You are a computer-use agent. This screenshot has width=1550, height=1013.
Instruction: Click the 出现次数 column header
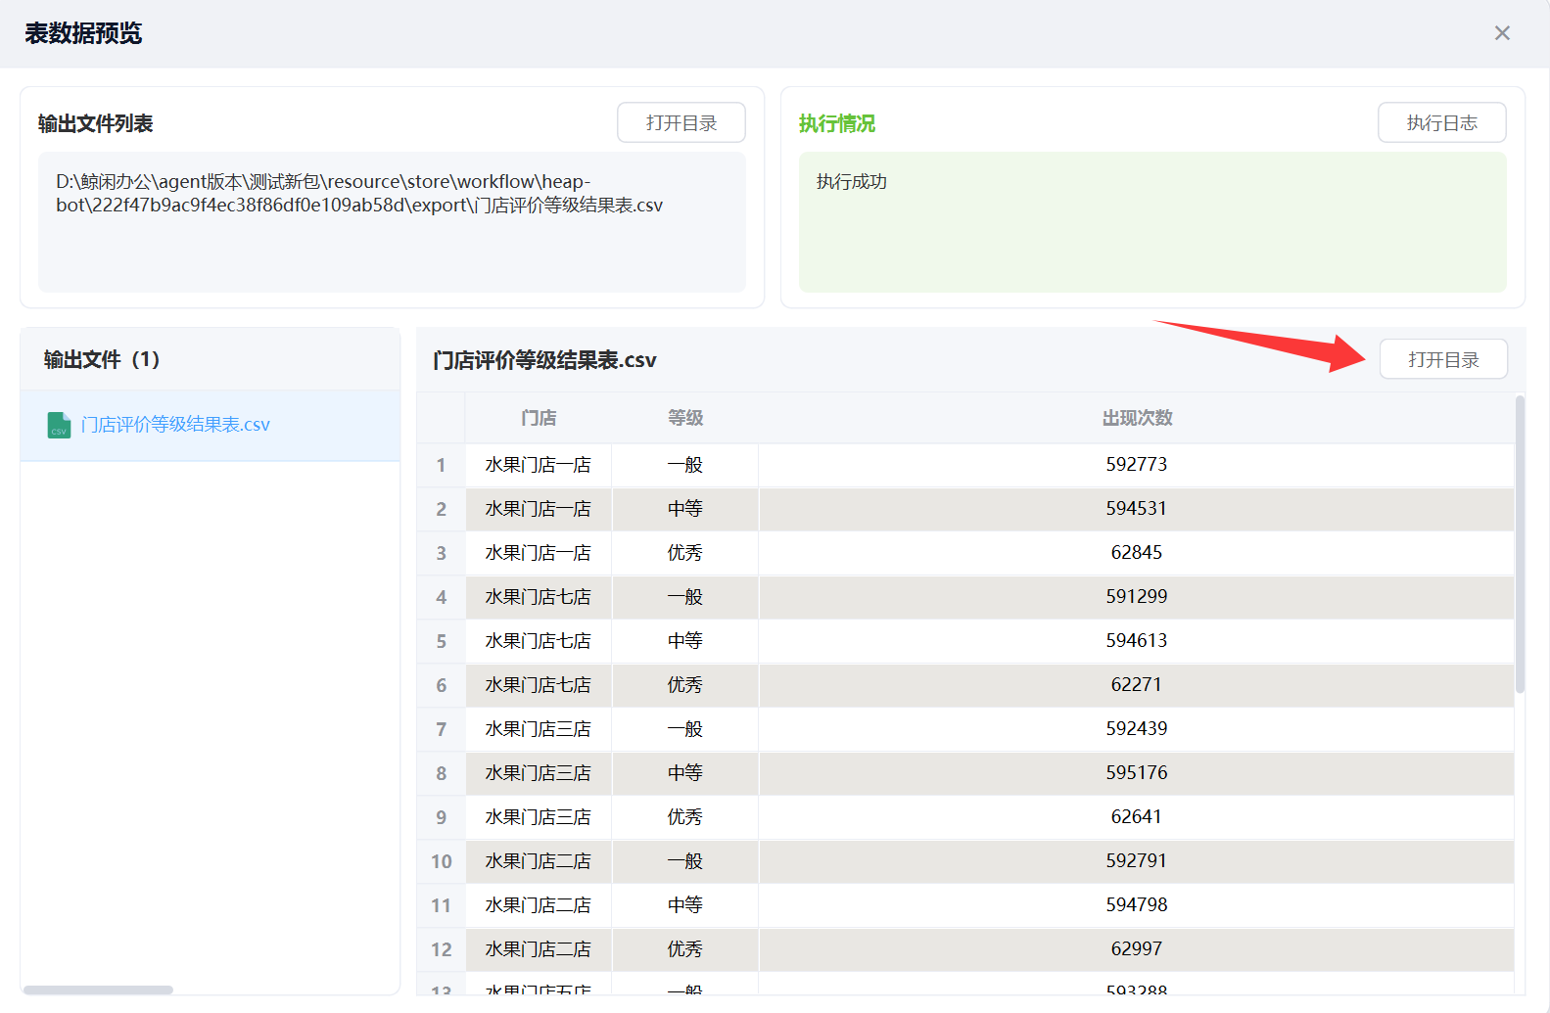pyautogui.click(x=1137, y=418)
